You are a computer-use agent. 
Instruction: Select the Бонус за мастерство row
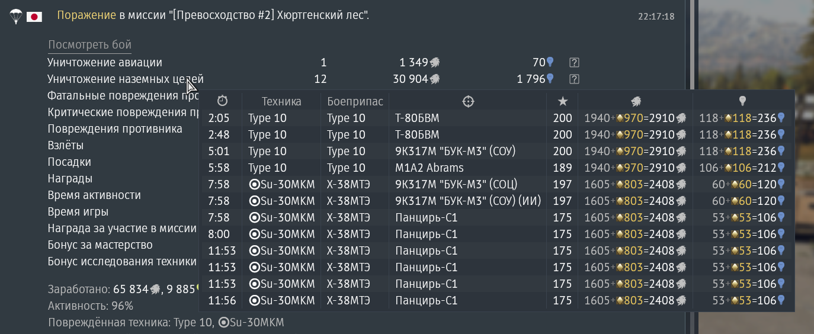[x=100, y=245]
